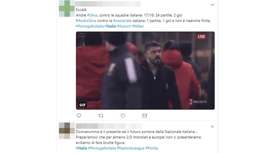Open the #Azzurri hashtag

point(124,26)
